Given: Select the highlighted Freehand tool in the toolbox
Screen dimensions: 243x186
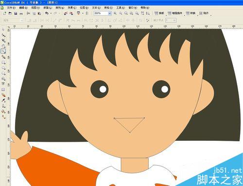Looking at the screenshot, I should 3,51.
